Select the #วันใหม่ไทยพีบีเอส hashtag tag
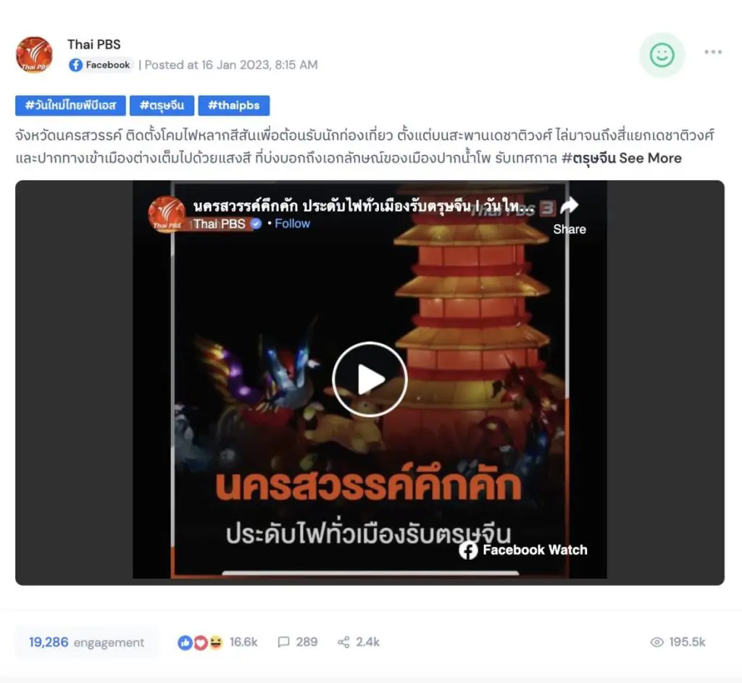The image size is (742, 683). click(x=70, y=106)
